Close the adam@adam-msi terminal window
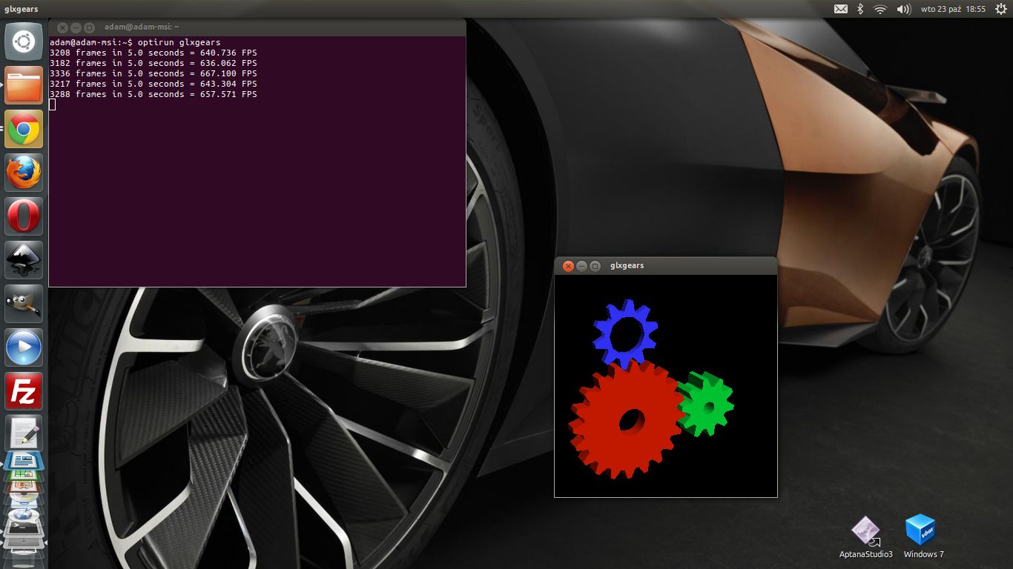 pyautogui.click(x=63, y=27)
